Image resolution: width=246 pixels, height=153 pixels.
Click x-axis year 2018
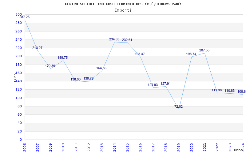click(x=166, y=147)
